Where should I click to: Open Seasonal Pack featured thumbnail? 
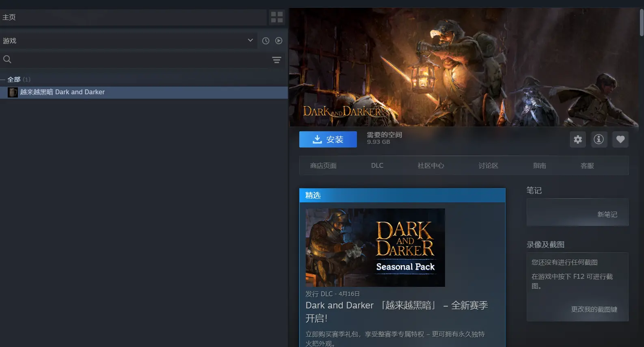(x=375, y=247)
